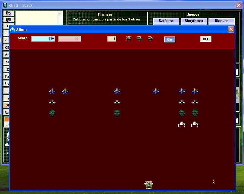The image size is (244, 194).
Task: Click the Aliens window title bar icon
Action: tap(13, 29)
